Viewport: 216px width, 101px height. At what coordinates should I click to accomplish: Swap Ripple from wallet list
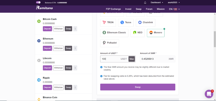tap(69, 87)
